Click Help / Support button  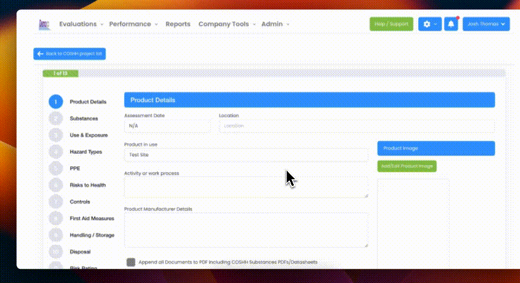(x=391, y=24)
